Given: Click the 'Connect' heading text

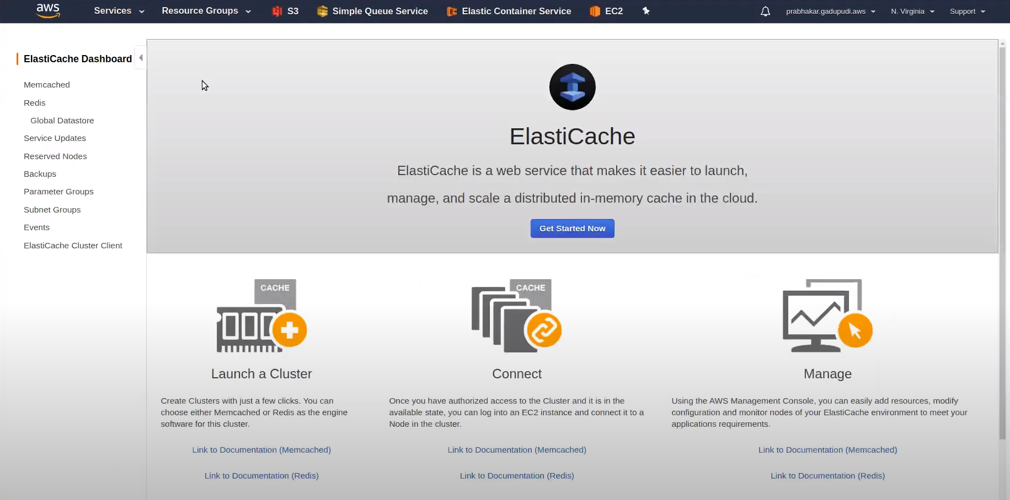Looking at the screenshot, I should click(517, 374).
